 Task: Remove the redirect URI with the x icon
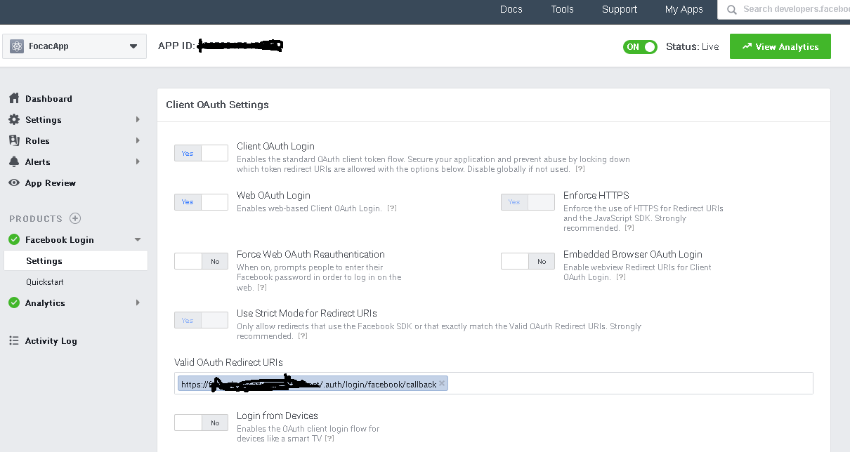point(442,383)
